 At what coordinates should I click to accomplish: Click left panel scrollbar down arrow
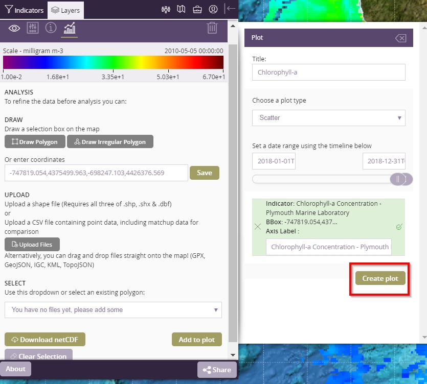point(233,355)
